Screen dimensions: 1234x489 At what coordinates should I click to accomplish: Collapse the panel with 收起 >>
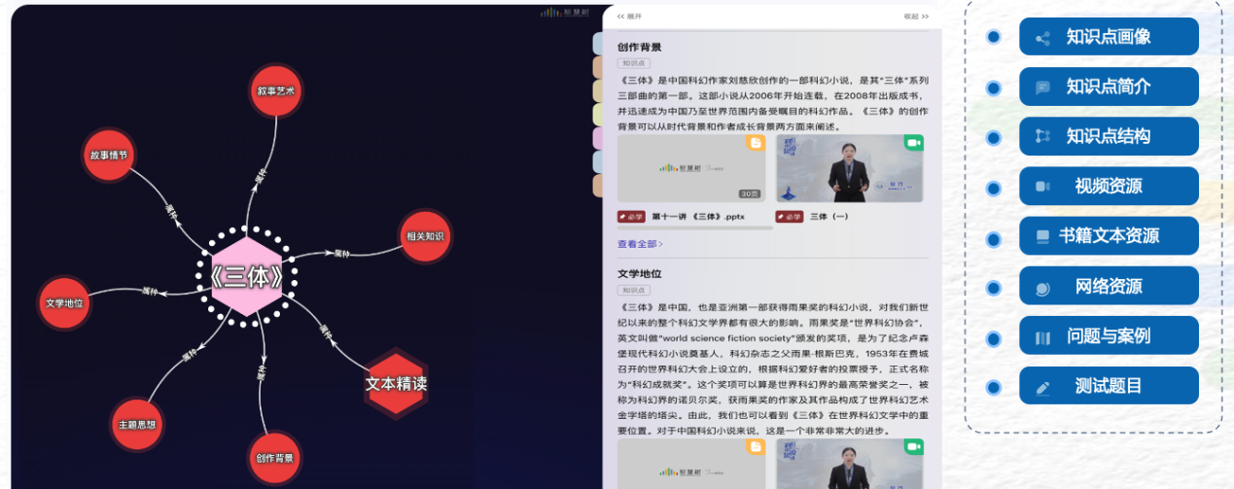[915, 17]
